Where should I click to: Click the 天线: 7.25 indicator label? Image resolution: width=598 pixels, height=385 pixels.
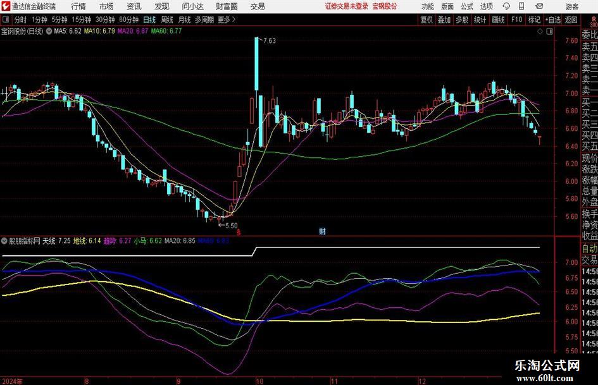56,241
